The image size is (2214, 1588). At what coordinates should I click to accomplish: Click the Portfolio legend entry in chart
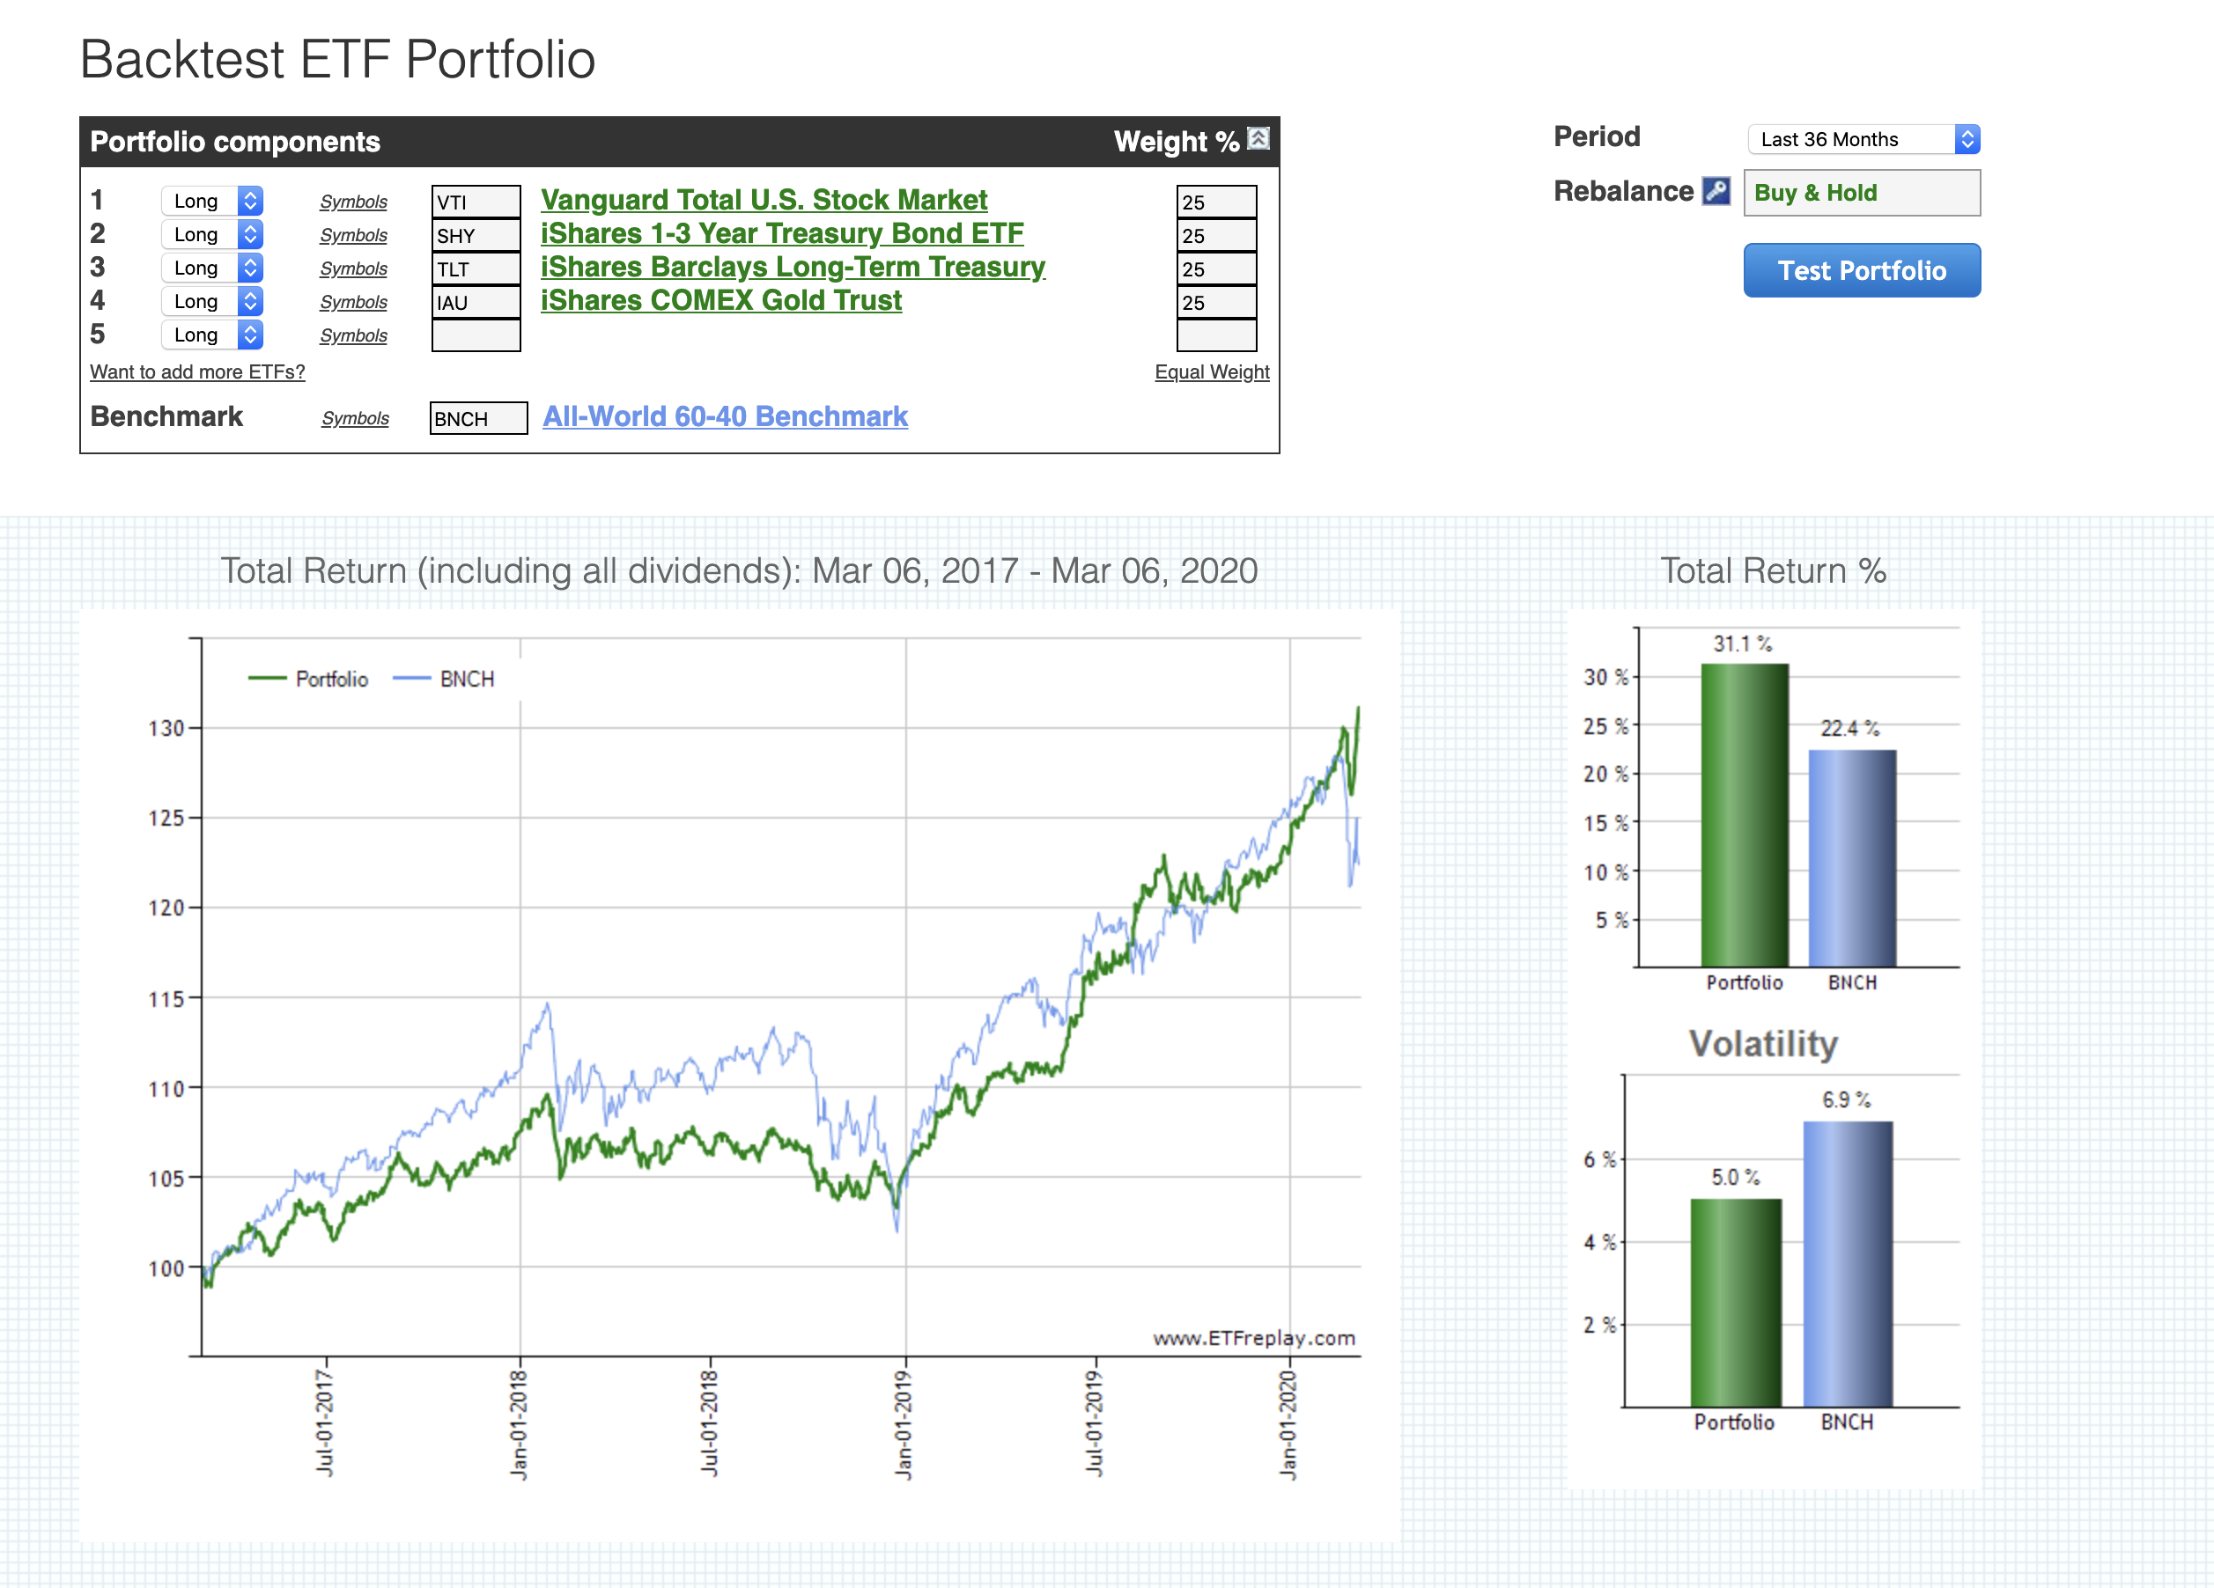[308, 680]
